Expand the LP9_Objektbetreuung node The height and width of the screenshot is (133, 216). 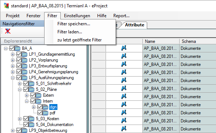(x=13, y=130)
